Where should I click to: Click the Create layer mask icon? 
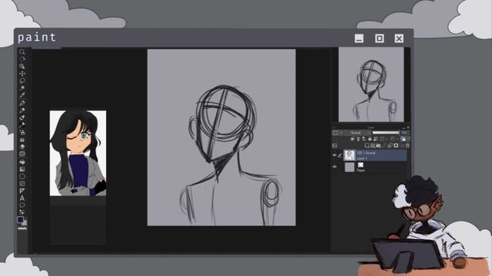[x=396, y=146]
